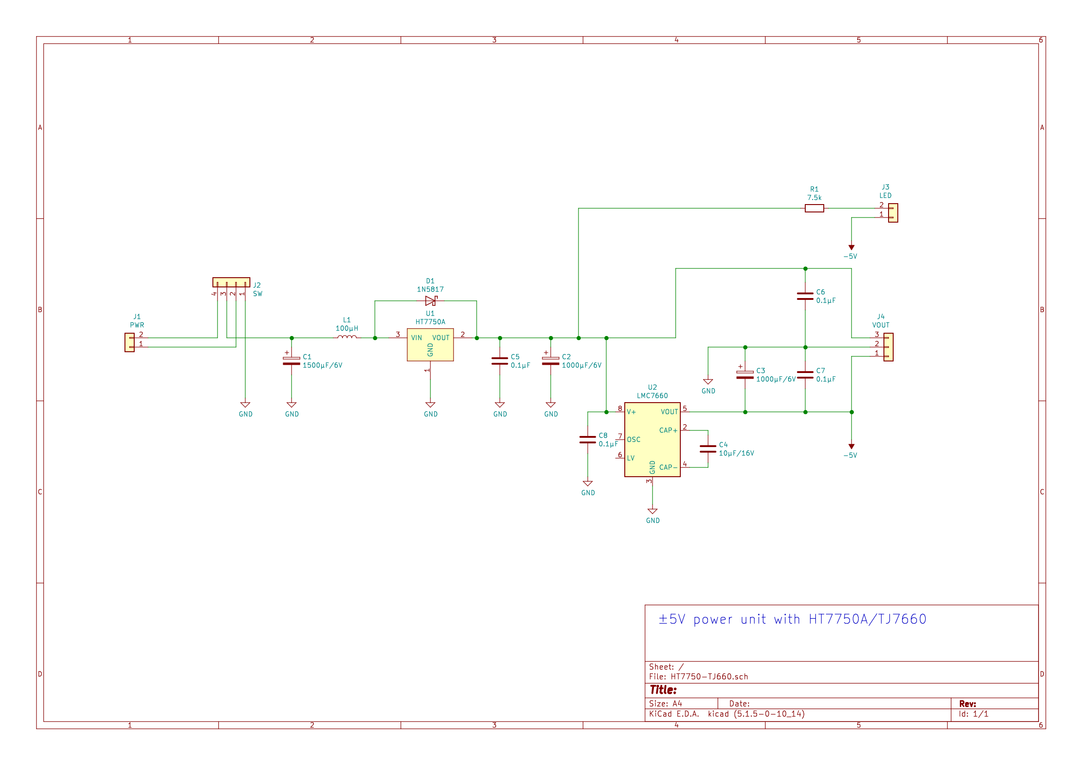This screenshot has height=765, width=1082.
Task: Click the ±5V power unit title text
Action: (x=792, y=619)
